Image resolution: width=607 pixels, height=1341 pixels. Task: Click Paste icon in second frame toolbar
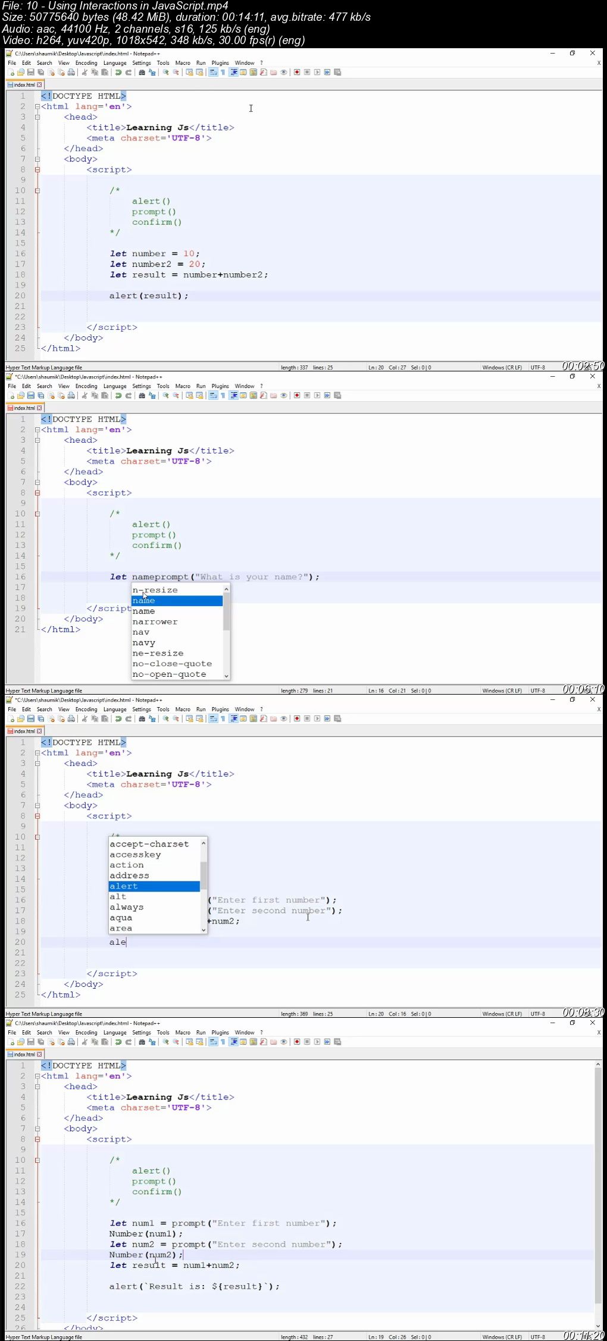click(105, 396)
